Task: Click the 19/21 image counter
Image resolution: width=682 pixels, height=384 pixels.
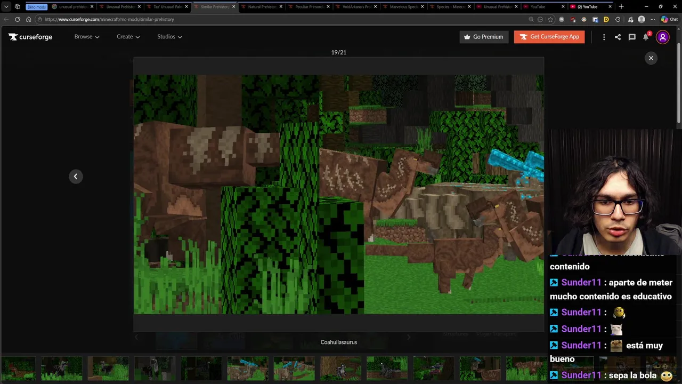Action: click(339, 52)
